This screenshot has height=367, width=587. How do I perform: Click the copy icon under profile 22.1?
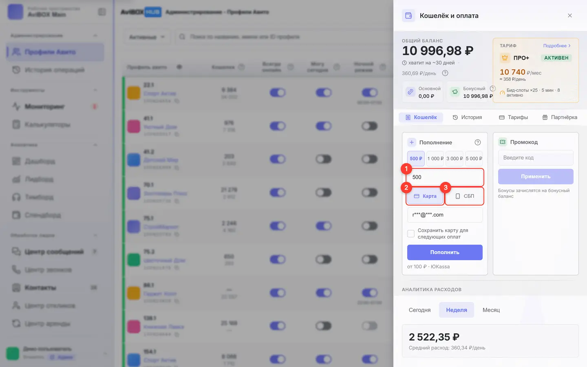[x=177, y=101]
